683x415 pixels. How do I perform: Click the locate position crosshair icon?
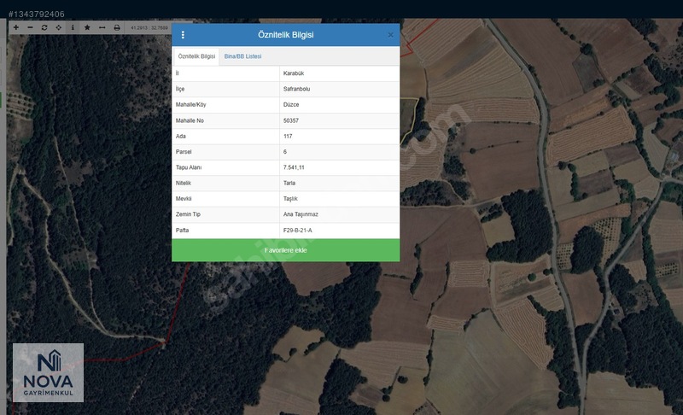point(59,27)
